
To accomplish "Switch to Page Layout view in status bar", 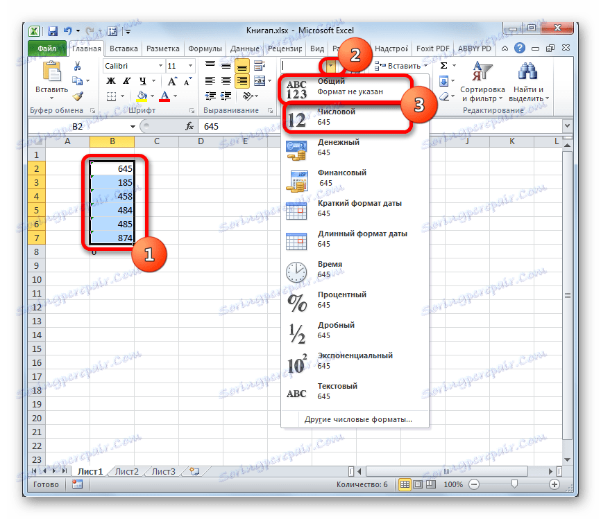I will (418, 484).
